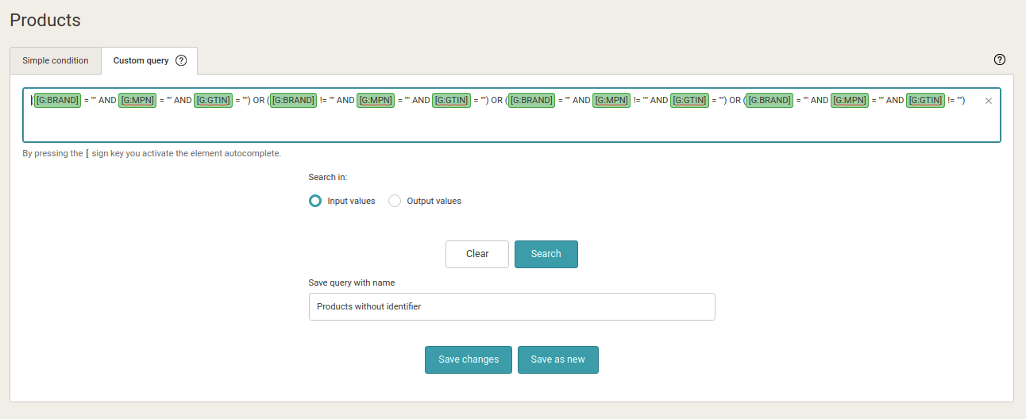Switch to the Simple condition tab
This screenshot has width=1026, height=419.
tap(56, 60)
